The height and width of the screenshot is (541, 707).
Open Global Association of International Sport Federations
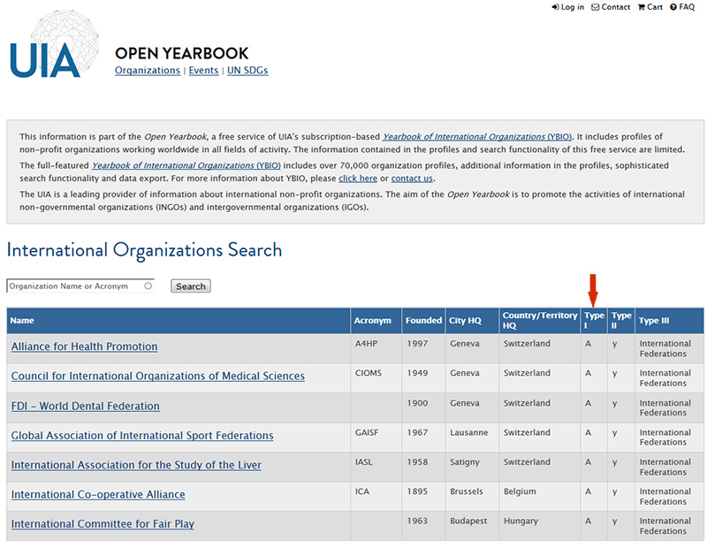click(x=142, y=436)
